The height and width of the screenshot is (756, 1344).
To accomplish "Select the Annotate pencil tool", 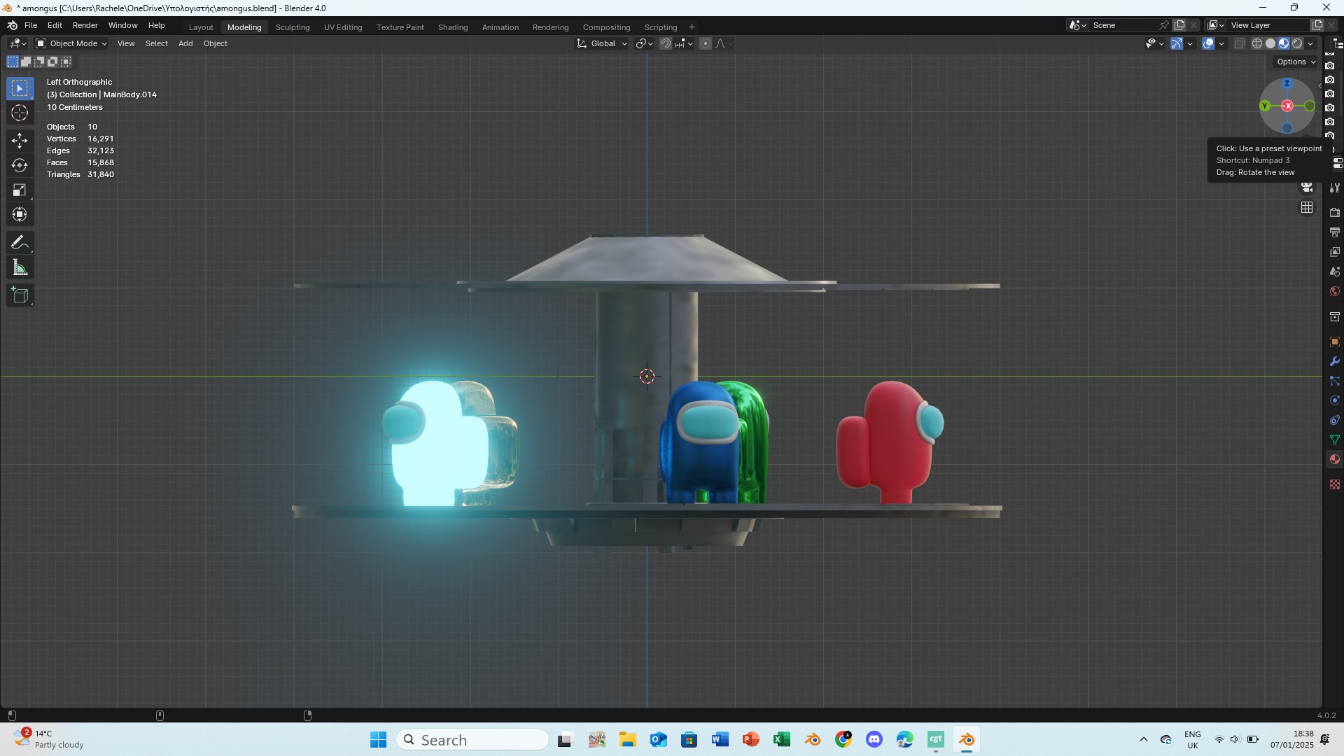I will click(20, 243).
